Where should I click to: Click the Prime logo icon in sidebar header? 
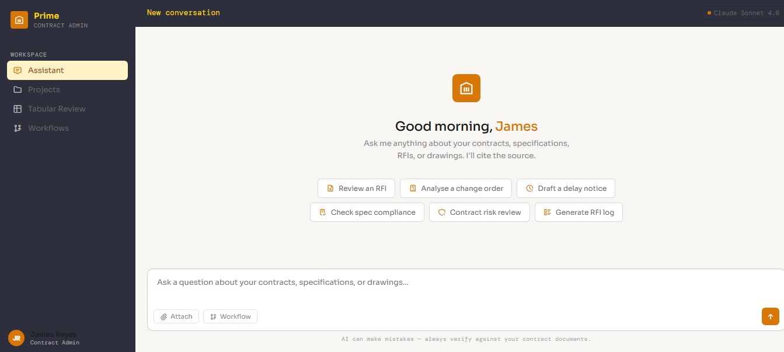click(x=19, y=20)
